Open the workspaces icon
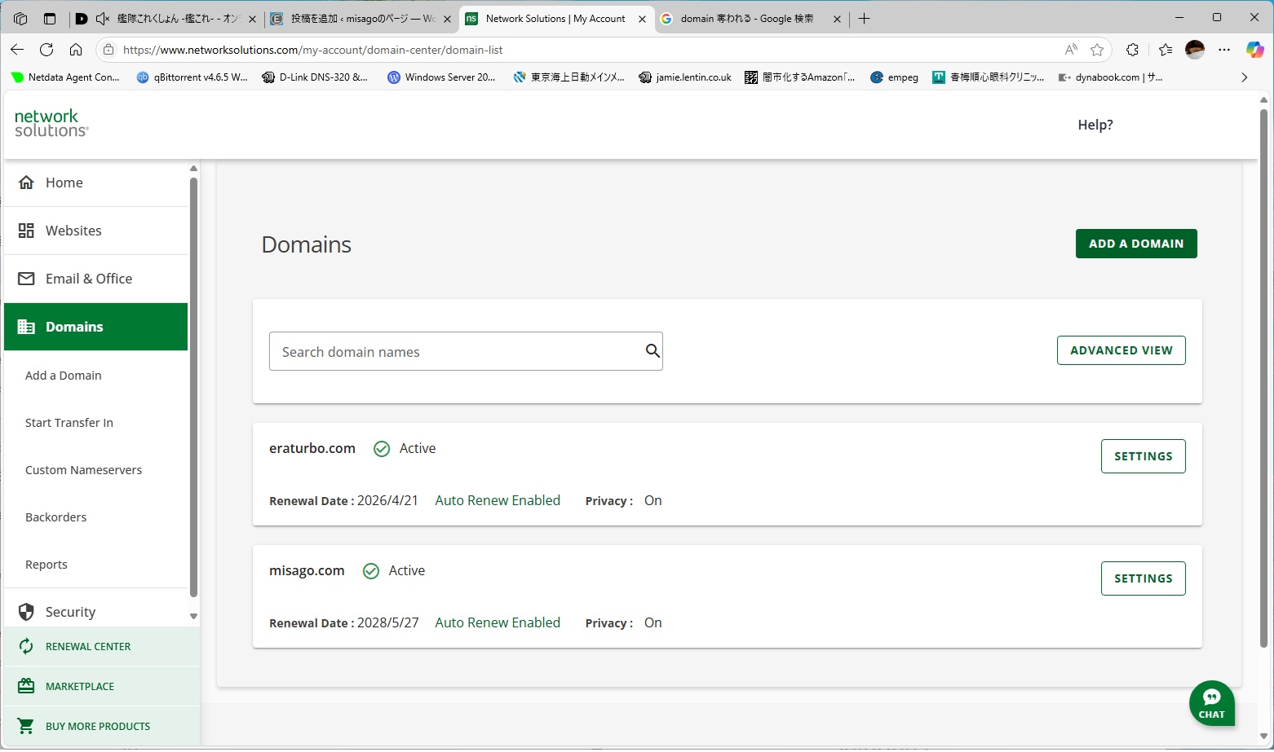 click(21, 19)
